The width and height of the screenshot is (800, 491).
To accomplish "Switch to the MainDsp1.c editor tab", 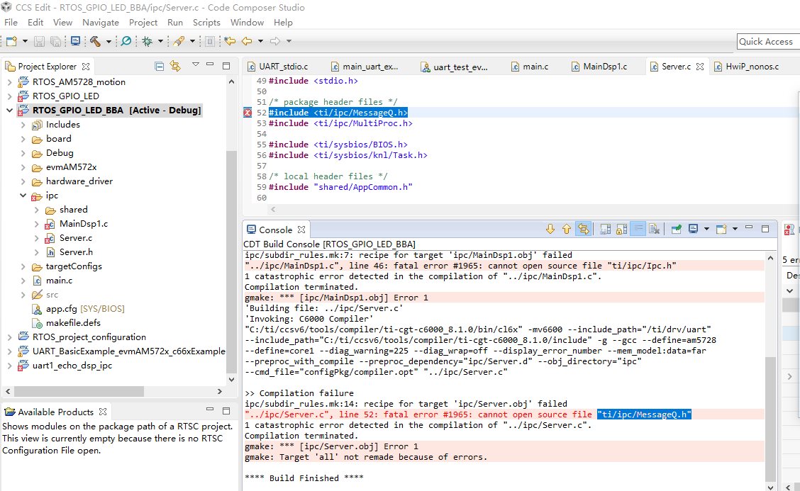I will (604, 67).
